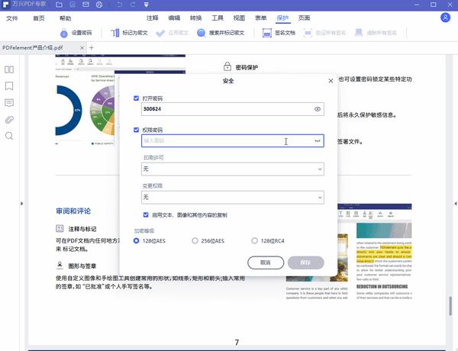Click 取消 cancel button

[x=266, y=262]
